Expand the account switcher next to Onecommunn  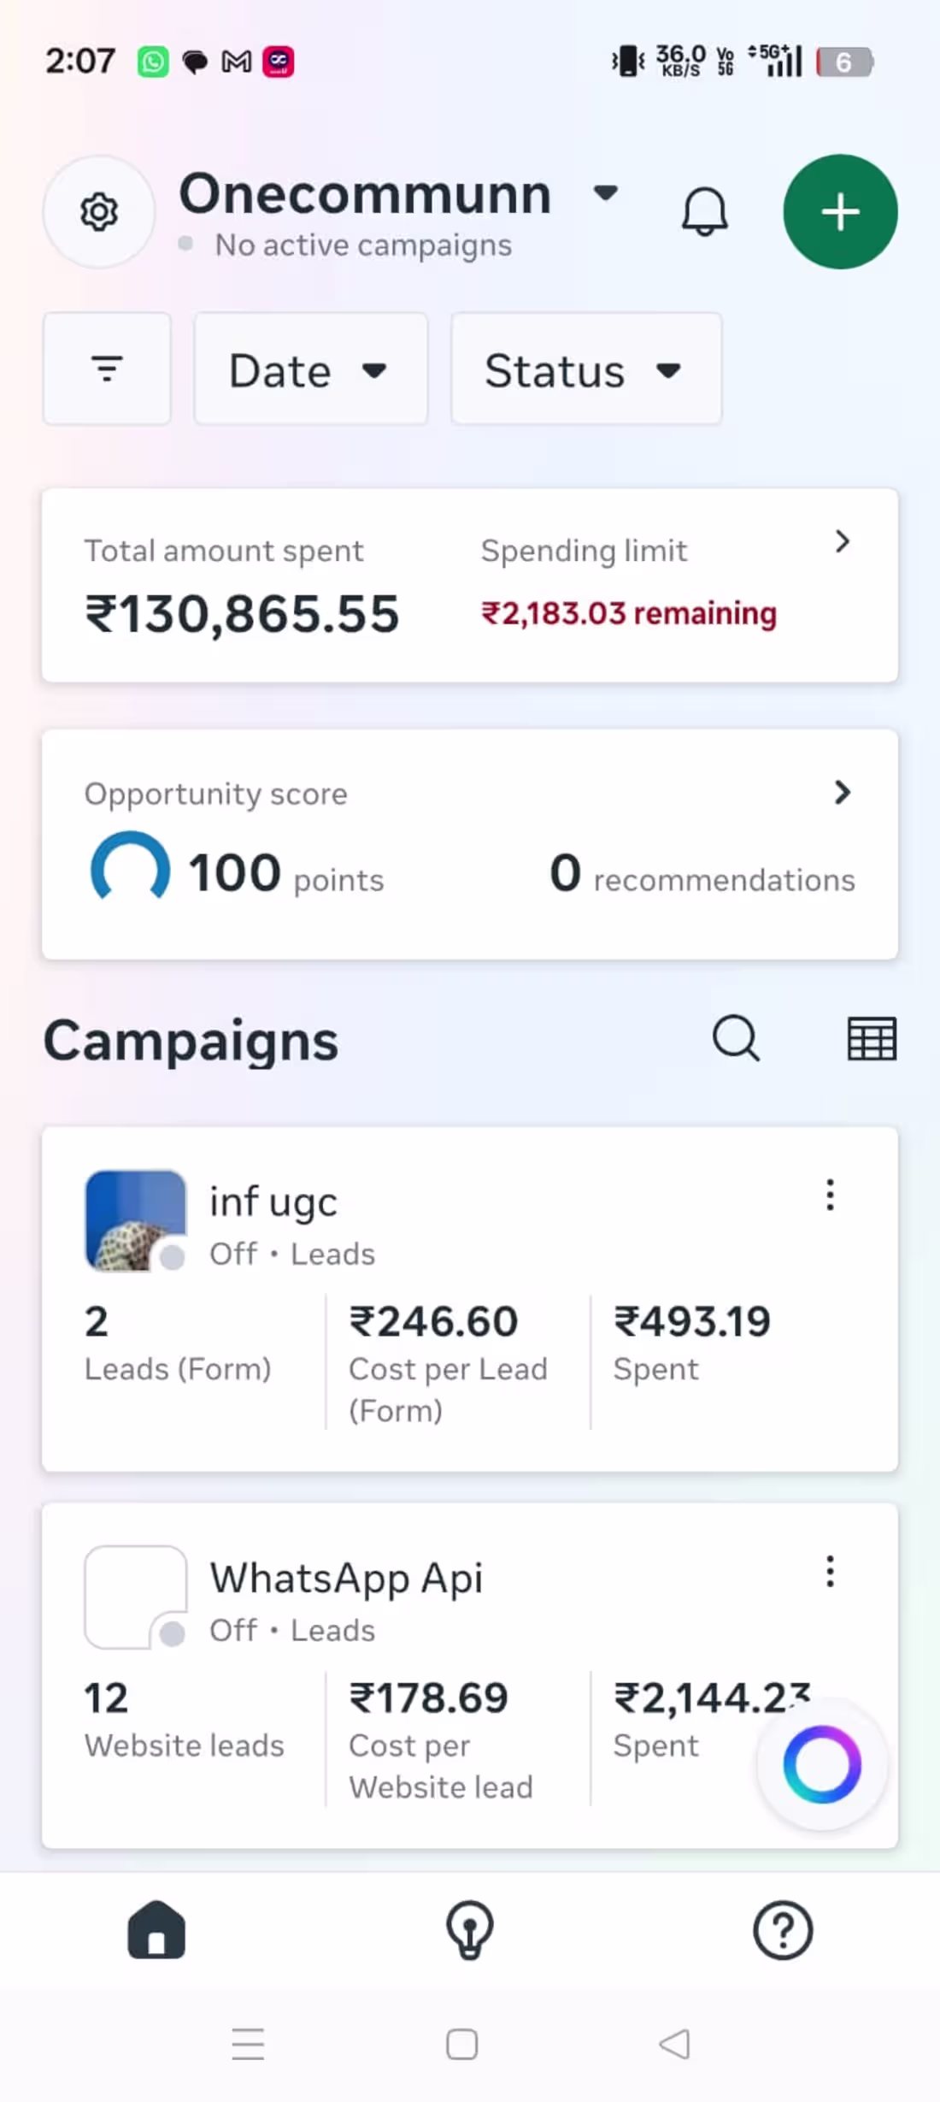pyautogui.click(x=606, y=195)
